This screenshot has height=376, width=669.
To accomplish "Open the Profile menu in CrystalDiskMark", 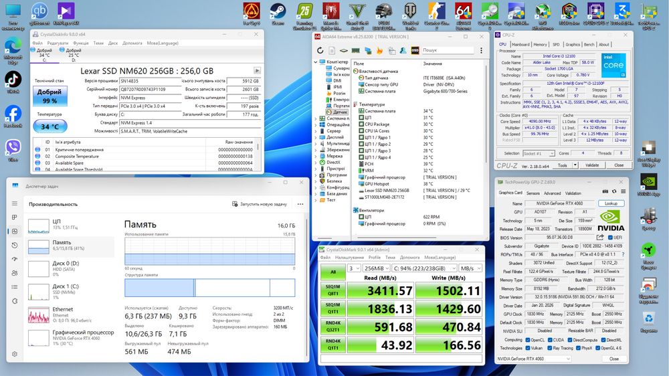I will tap(374, 258).
